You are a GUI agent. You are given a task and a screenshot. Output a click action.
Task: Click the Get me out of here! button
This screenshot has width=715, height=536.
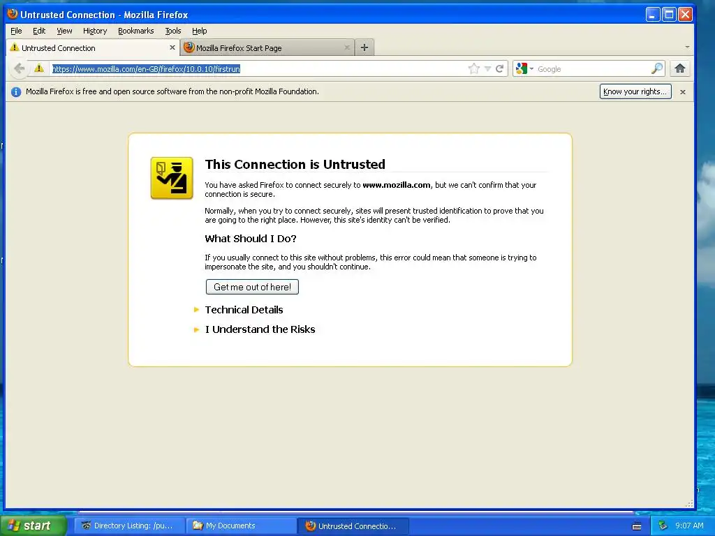point(252,287)
